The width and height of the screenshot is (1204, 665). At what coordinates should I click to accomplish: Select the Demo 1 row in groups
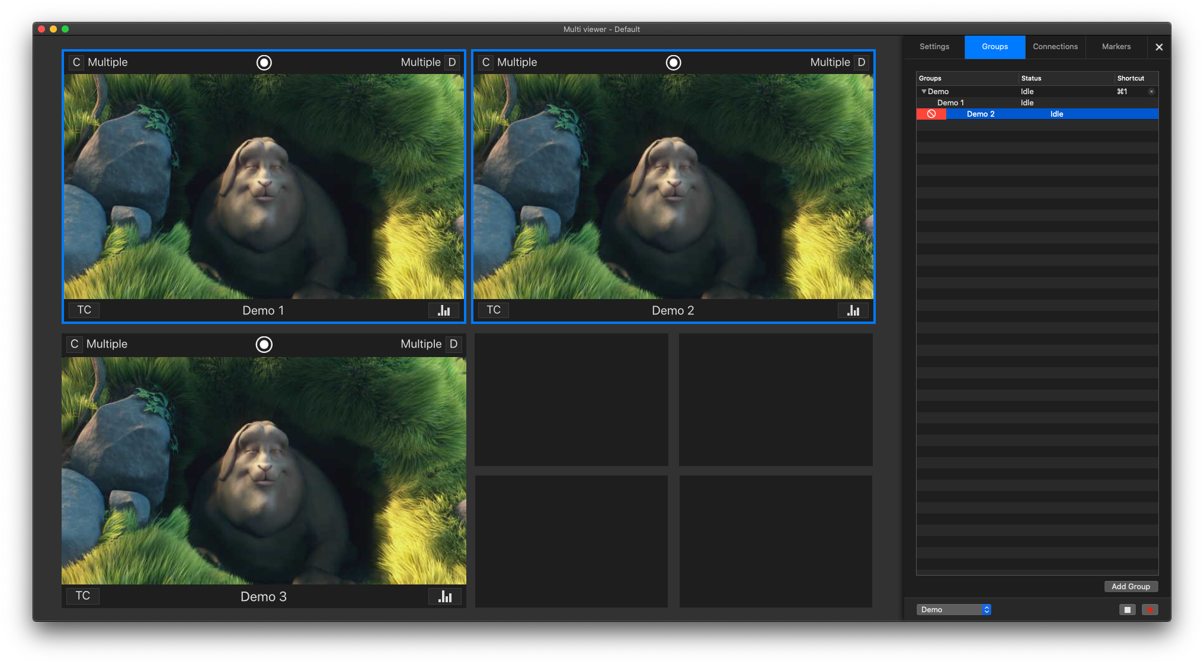pos(1037,103)
